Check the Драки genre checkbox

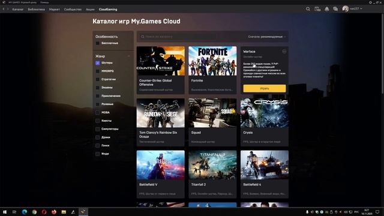click(x=97, y=137)
